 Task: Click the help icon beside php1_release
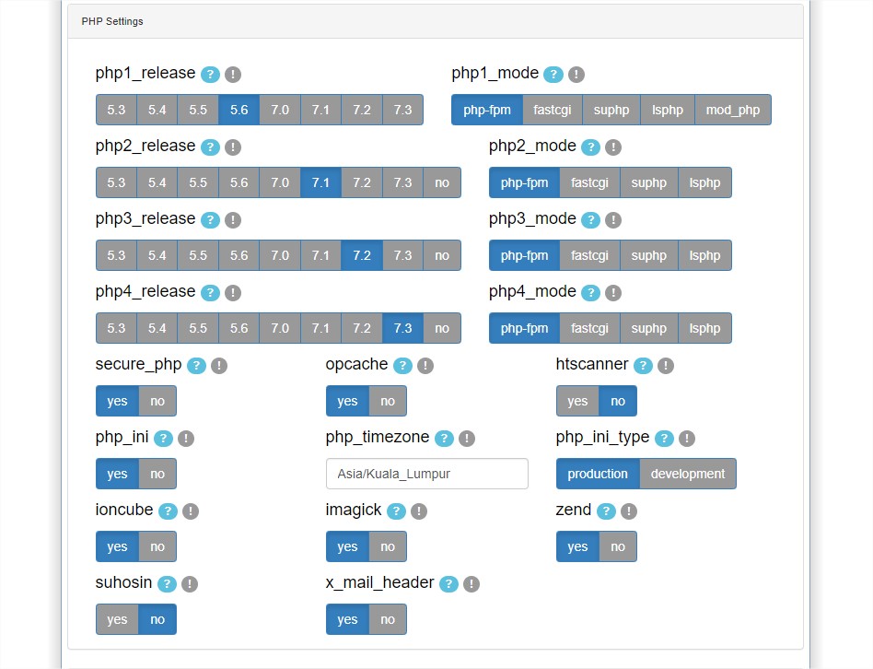210,74
